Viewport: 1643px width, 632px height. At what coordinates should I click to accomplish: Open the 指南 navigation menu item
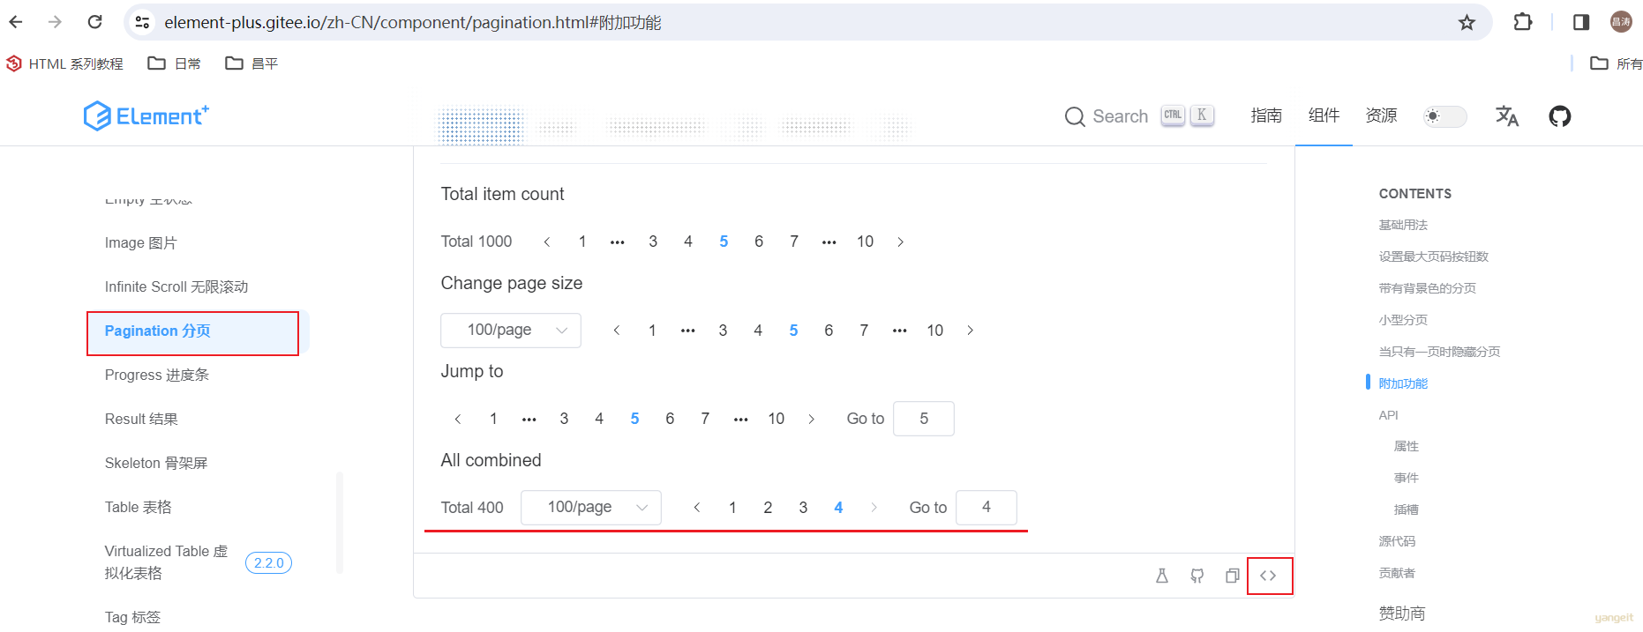[1266, 115]
